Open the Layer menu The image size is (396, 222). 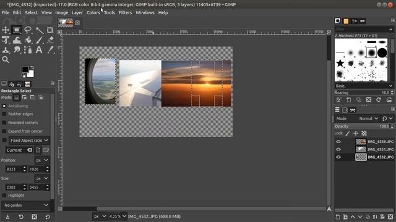pos(77,12)
